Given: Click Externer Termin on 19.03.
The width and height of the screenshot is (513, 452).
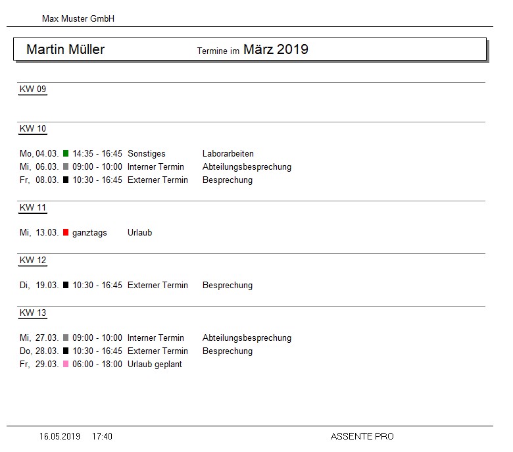Looking at the screenshot, I should point(158,285).
